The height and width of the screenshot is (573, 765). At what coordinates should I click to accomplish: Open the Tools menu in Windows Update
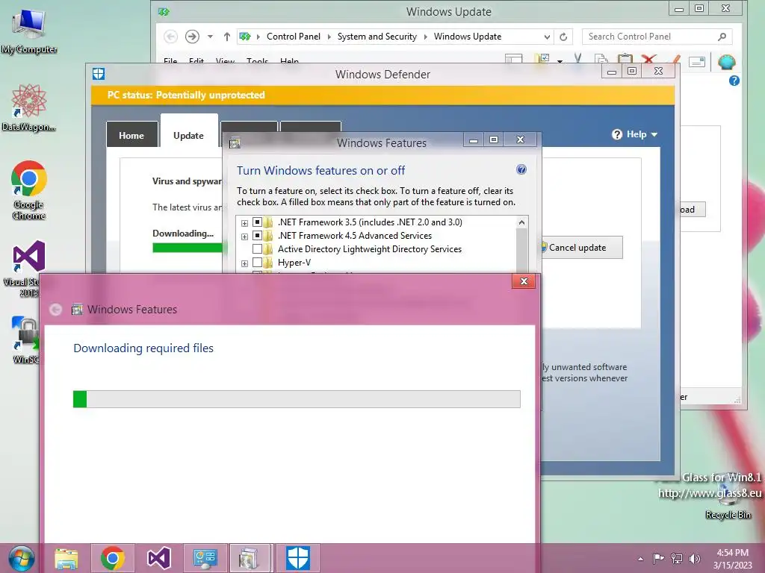(x=257, y=61)
